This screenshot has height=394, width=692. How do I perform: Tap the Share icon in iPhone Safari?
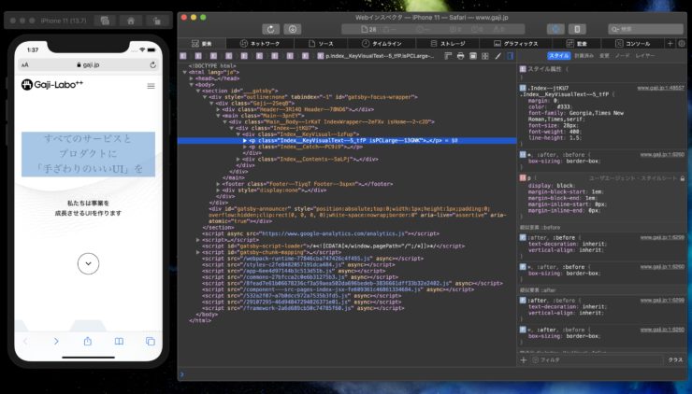pos(88,341)
